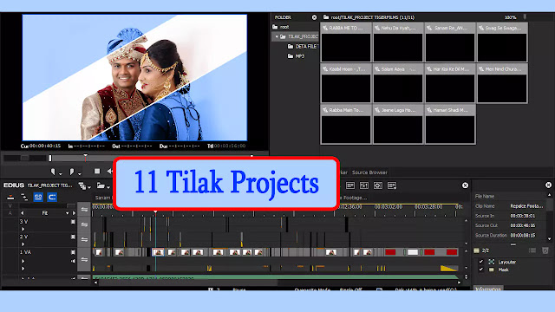Image resolution: width=555 pixels, height=312 pixels.
Task: Click the effect list settings icon
Action: [532, 250]
